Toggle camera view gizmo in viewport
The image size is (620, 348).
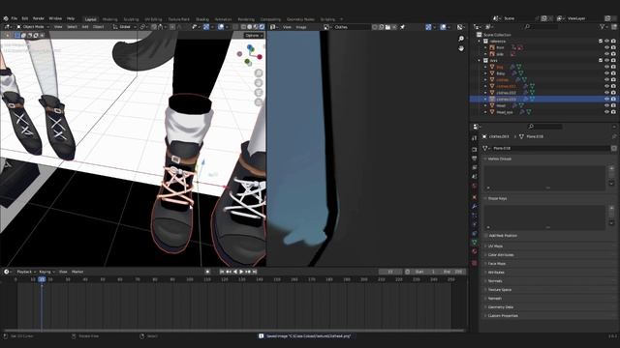click(x=259, y=93)
